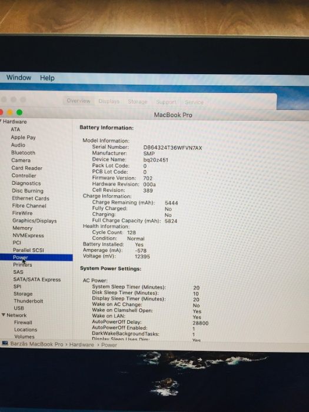Click the Voltage value 12395
Screen dimensions: 309x412
142,257
